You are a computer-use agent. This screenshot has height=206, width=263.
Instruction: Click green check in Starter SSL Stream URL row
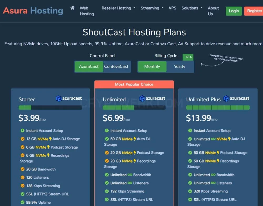pos(22,194)
